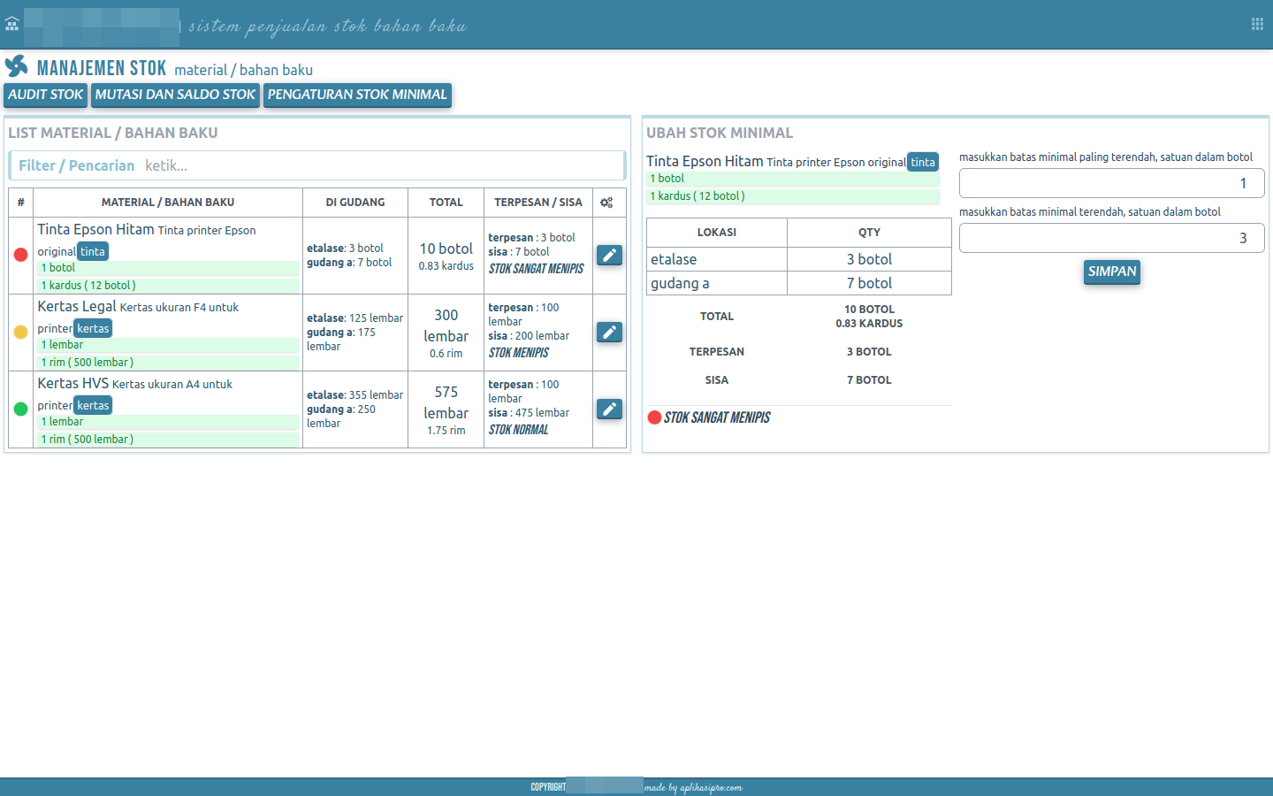Click yellow status dot for Kertas Legal
The width and height of the screenshot is (1273, 796).
click(21, 333)
